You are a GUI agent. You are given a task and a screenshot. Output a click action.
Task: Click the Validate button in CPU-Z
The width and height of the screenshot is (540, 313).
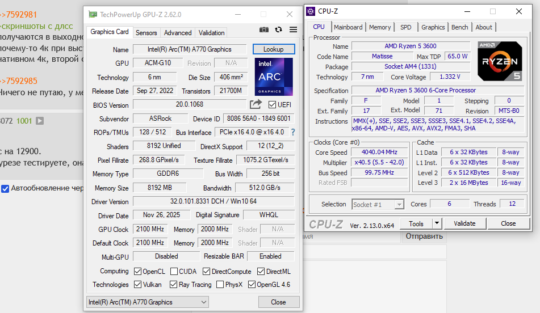[464, 223]
